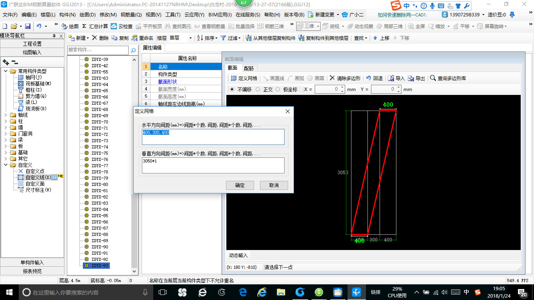Click the 水平方向间距 input field
534x300 pixels.
pyautogui.click(x=213, y=137)
